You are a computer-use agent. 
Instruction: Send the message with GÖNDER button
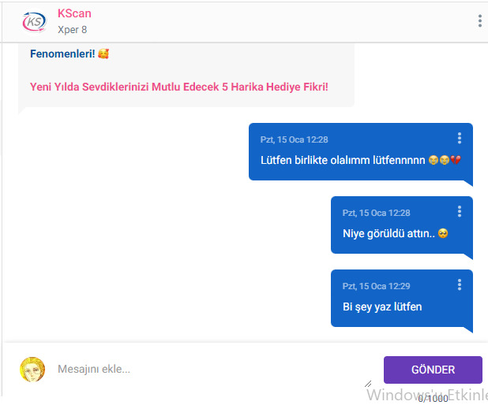[x=433, y=370]
